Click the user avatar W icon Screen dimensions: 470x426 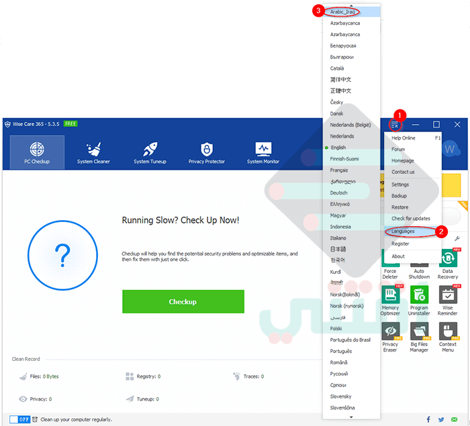pos(451,149)
